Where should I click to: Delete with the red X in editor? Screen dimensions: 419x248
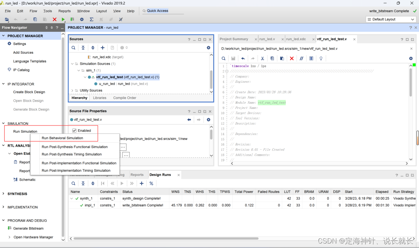point(292,58)
